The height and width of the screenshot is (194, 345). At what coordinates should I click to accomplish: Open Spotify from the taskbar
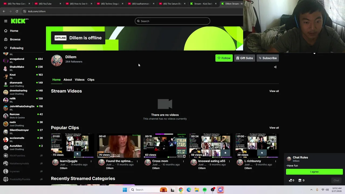(205, 190)
